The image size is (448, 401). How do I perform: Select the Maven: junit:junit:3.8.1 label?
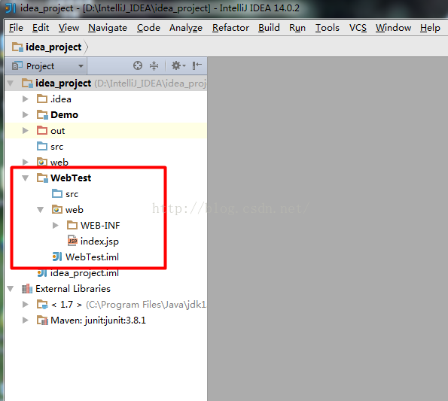pyautogui.click(x=98, y=320)
